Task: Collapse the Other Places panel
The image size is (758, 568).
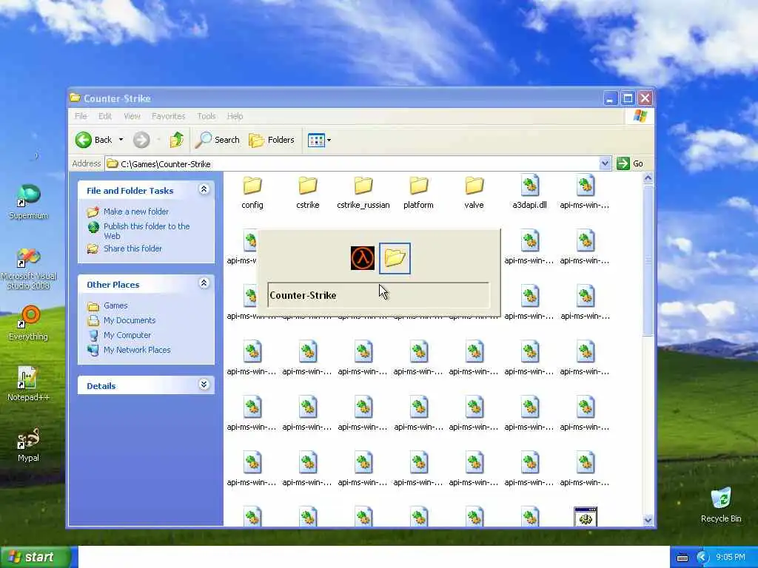Action: click(204, 283)
